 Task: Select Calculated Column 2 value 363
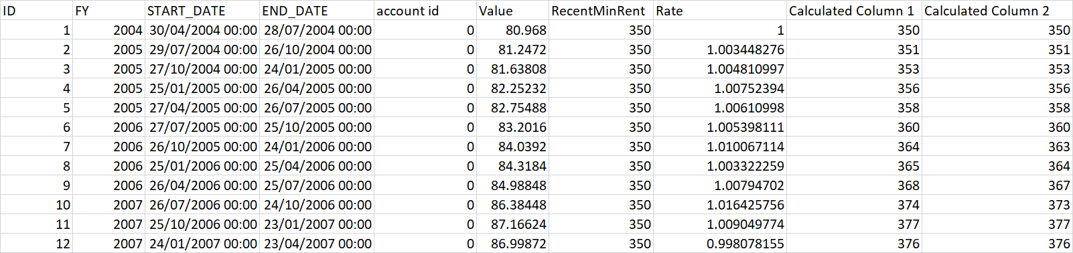pyautogui.click(x=997, y=147)
